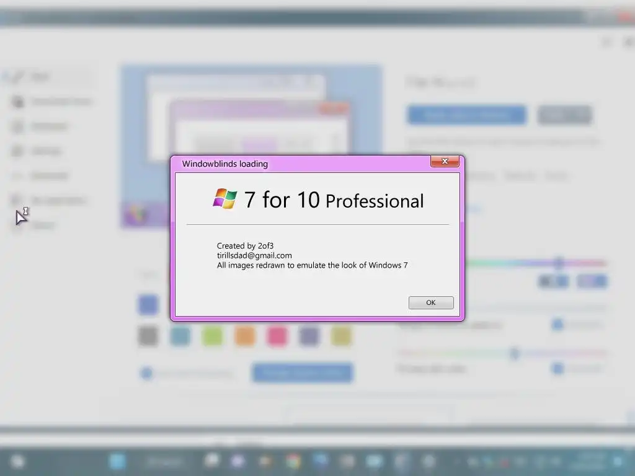Pick the yellow color swatch
Screen dimensions: 635x476
click(x=341, y=336)
